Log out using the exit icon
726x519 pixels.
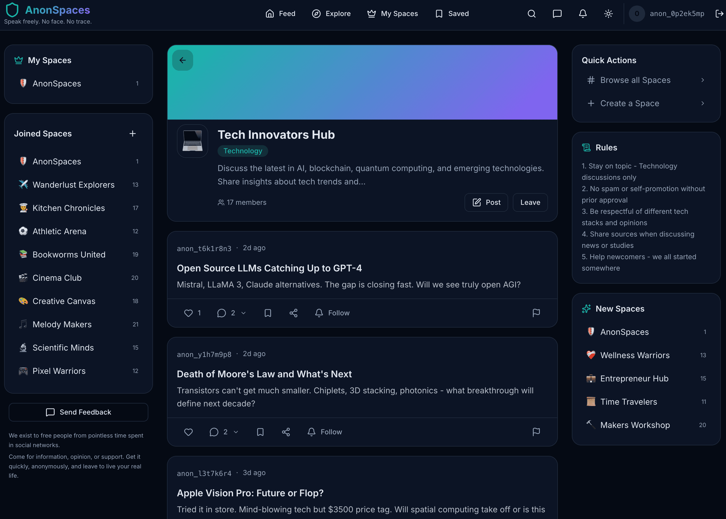pos(719,13)
